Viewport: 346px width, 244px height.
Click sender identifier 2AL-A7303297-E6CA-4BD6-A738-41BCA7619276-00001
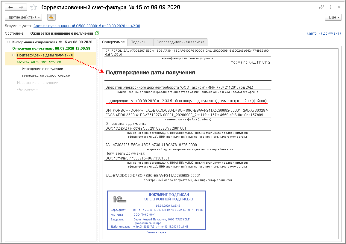coord(152,145)
